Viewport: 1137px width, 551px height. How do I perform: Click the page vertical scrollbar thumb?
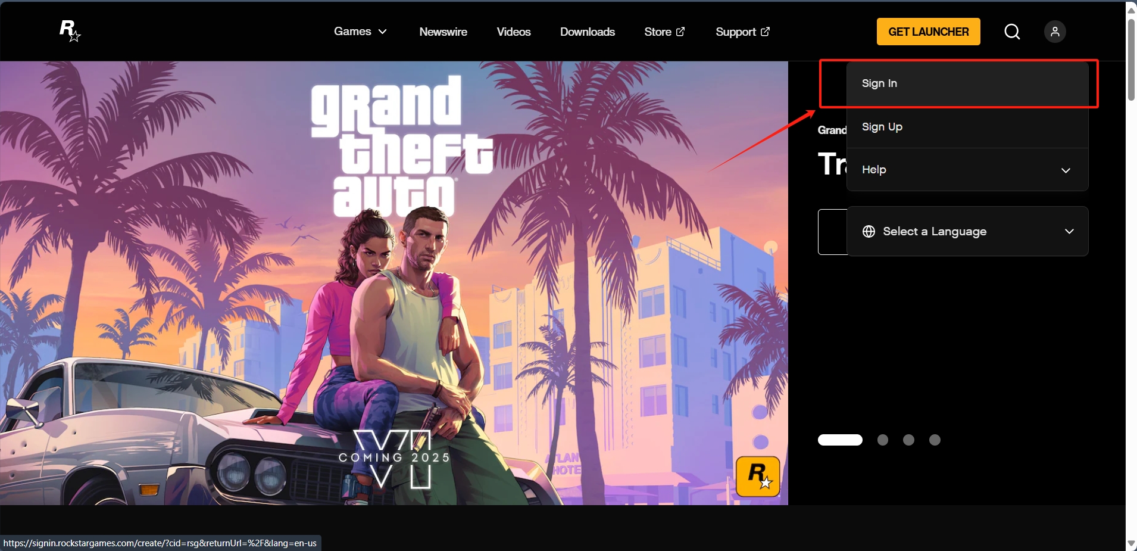pos(1131,60)
